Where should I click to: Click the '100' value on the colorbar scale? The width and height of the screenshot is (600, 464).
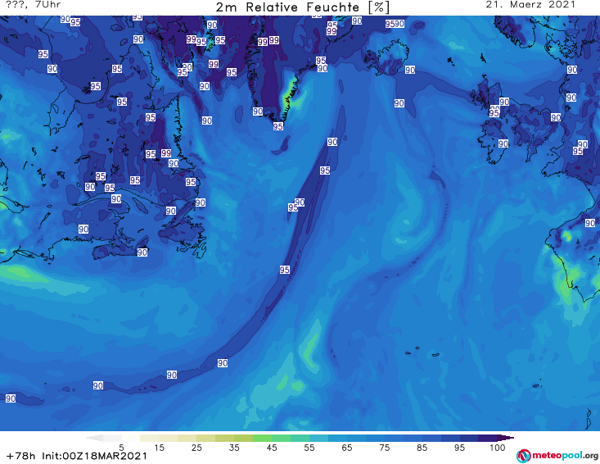[x=498, y=448]
